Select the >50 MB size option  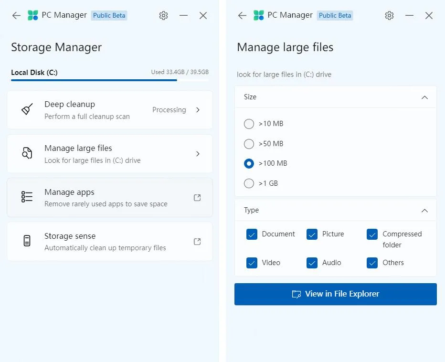(x=249, y=144)
